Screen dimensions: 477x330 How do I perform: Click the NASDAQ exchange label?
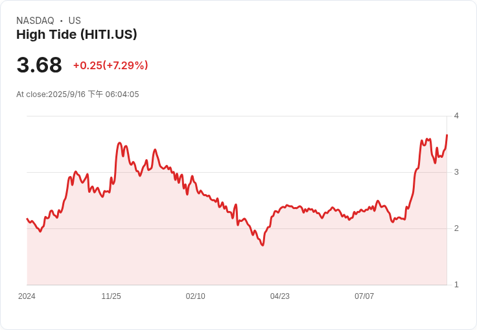pyautogui.click(x=35, y=21)
